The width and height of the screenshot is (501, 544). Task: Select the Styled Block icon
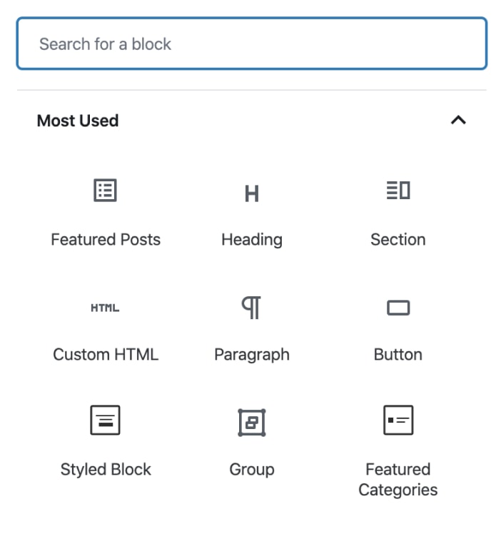106,420
